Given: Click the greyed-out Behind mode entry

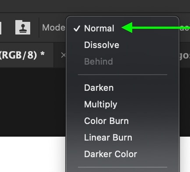Looking at the screenshot, I should point(99,62).
